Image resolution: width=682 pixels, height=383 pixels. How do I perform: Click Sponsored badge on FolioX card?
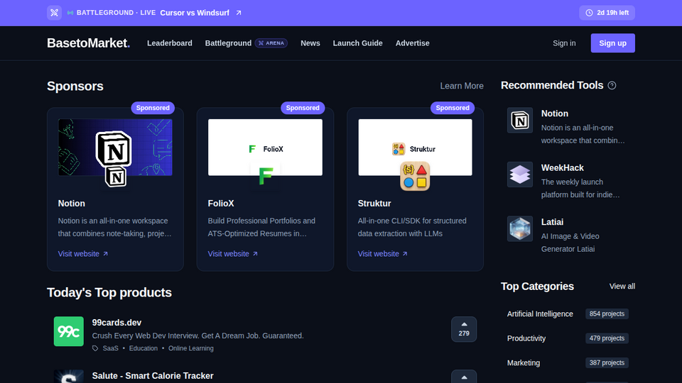click(x=303, y=108)
